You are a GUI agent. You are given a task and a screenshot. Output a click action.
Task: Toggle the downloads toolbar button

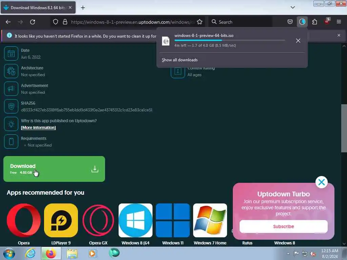coord(302,22)
